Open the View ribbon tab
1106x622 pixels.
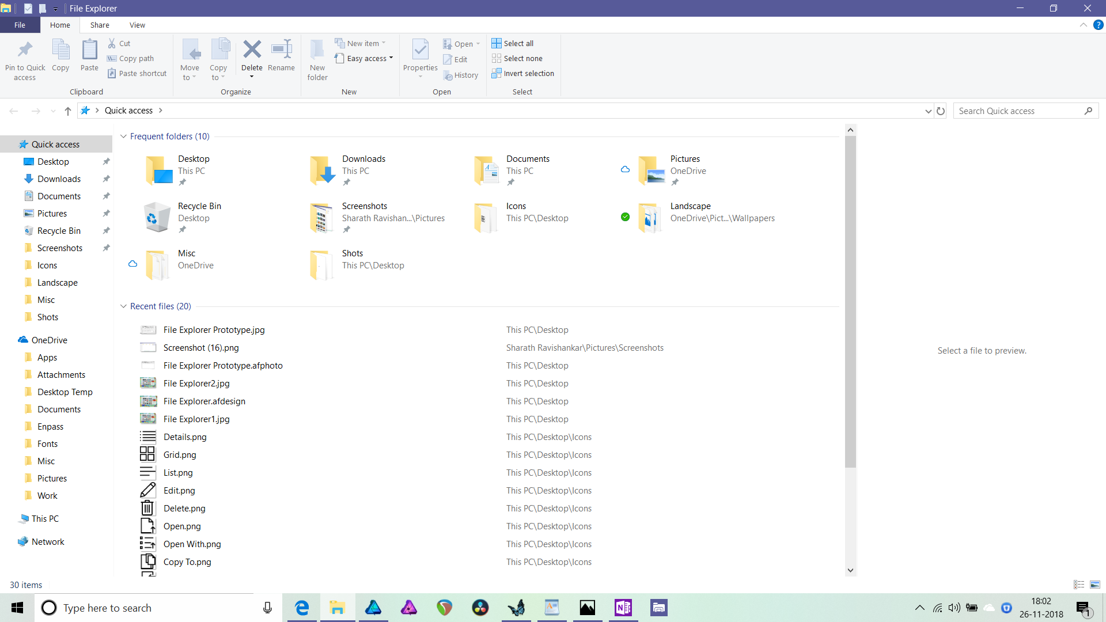(137, 25)
